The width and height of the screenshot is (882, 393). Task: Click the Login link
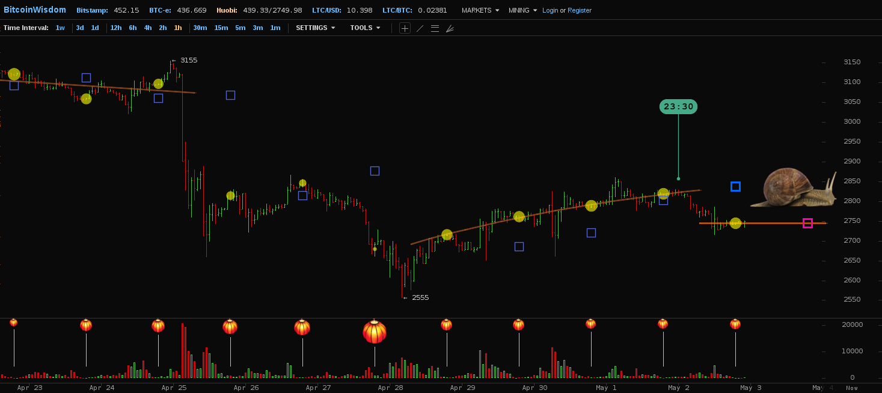click(x=550, y=10)
